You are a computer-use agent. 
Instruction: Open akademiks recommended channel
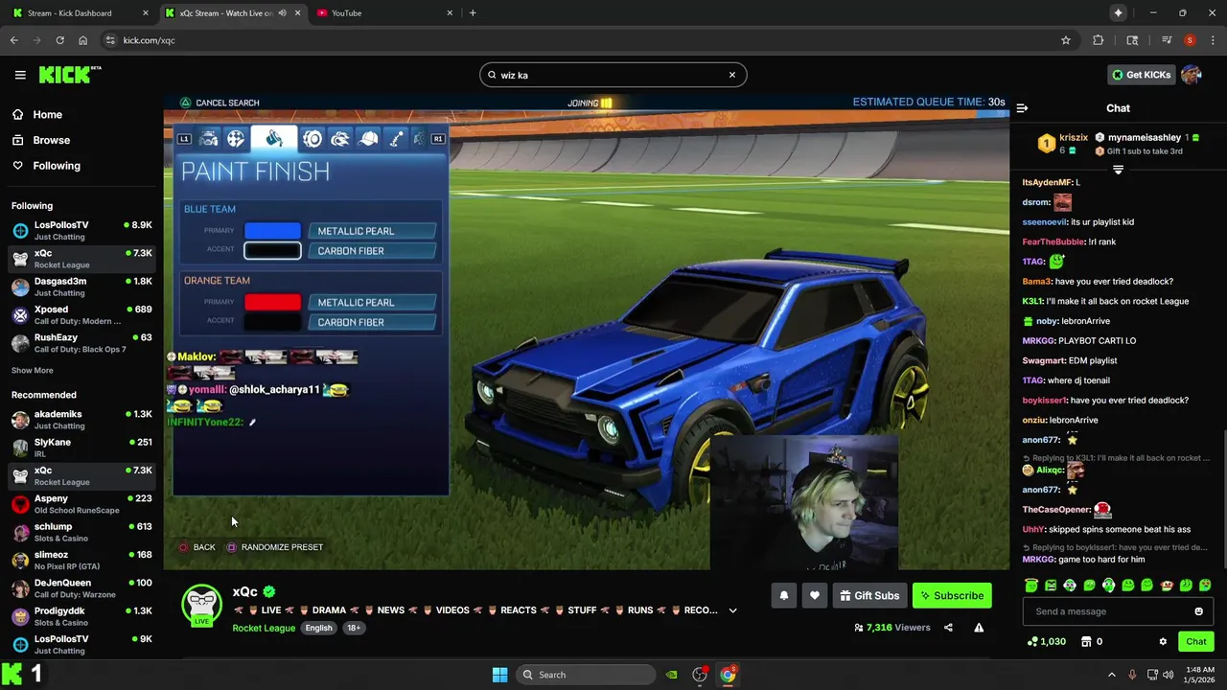click(81, 420)
